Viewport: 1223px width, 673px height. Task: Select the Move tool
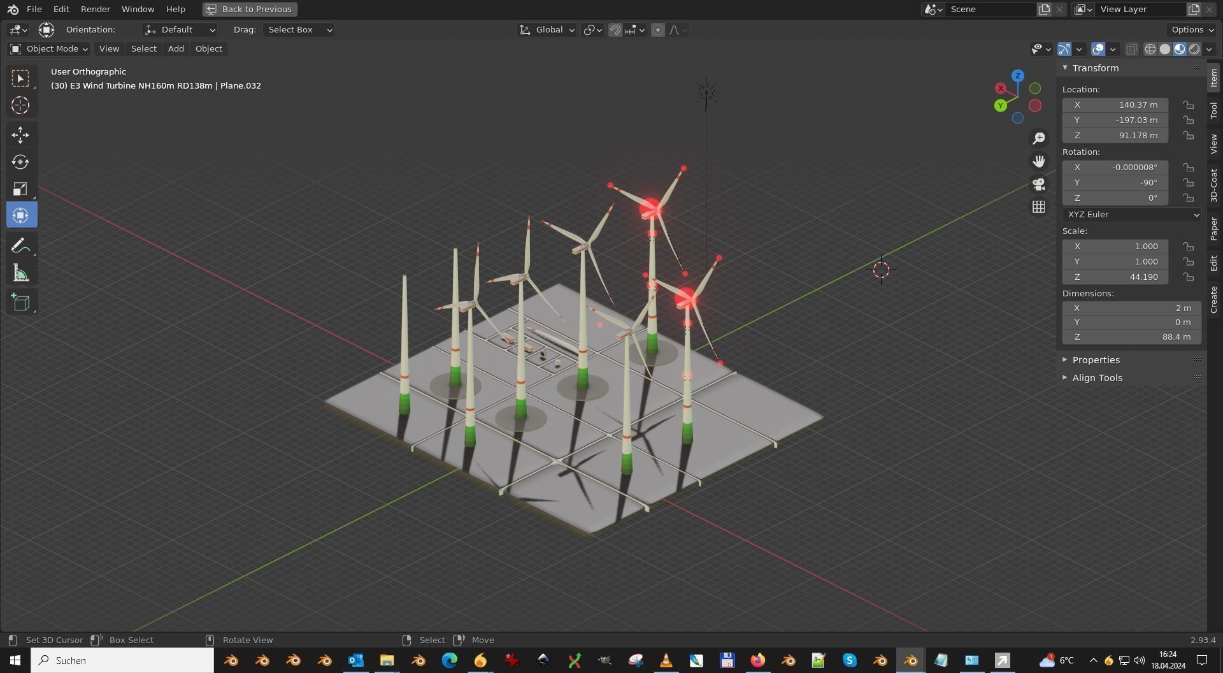(20, 134)
